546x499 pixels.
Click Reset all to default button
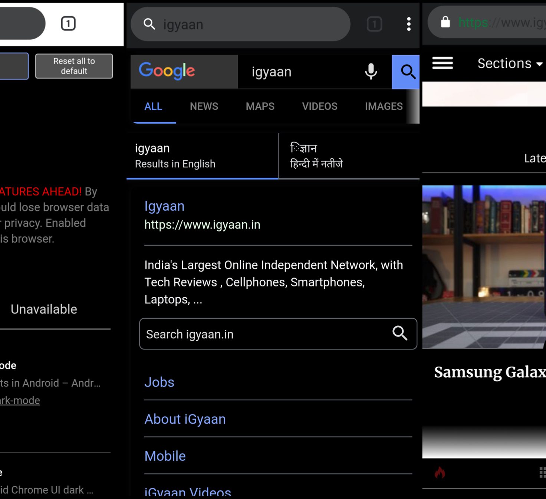74,66
